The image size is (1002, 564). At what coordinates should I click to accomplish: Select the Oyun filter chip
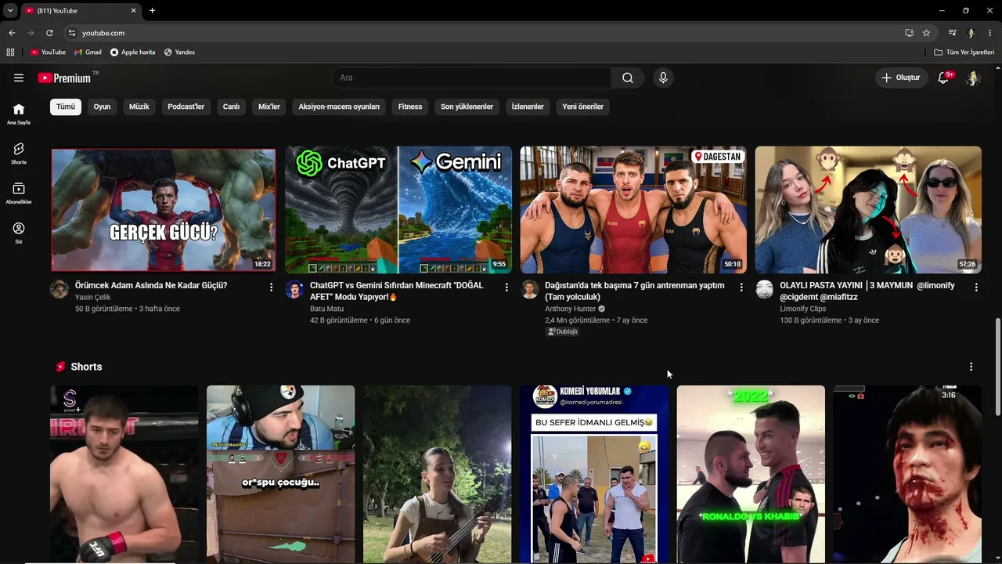coord(103,107)
